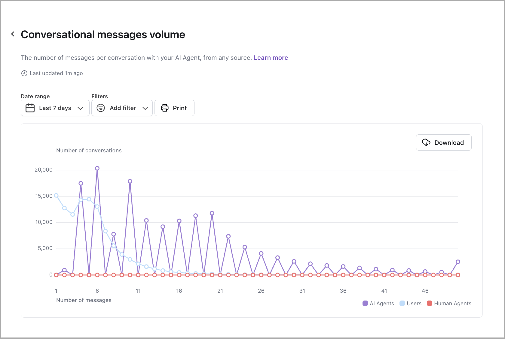Click the printer icon
Screen dimensions: 505x339
[x=165, y=108]
